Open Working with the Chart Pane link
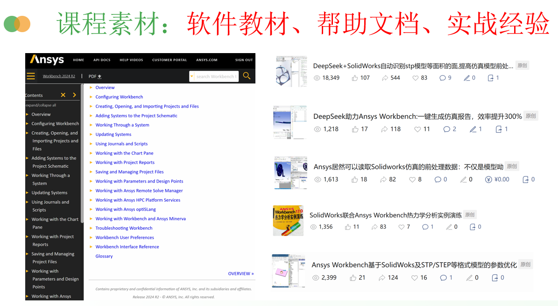This screenshot has height=306, width=558. [x=124, y=153]
